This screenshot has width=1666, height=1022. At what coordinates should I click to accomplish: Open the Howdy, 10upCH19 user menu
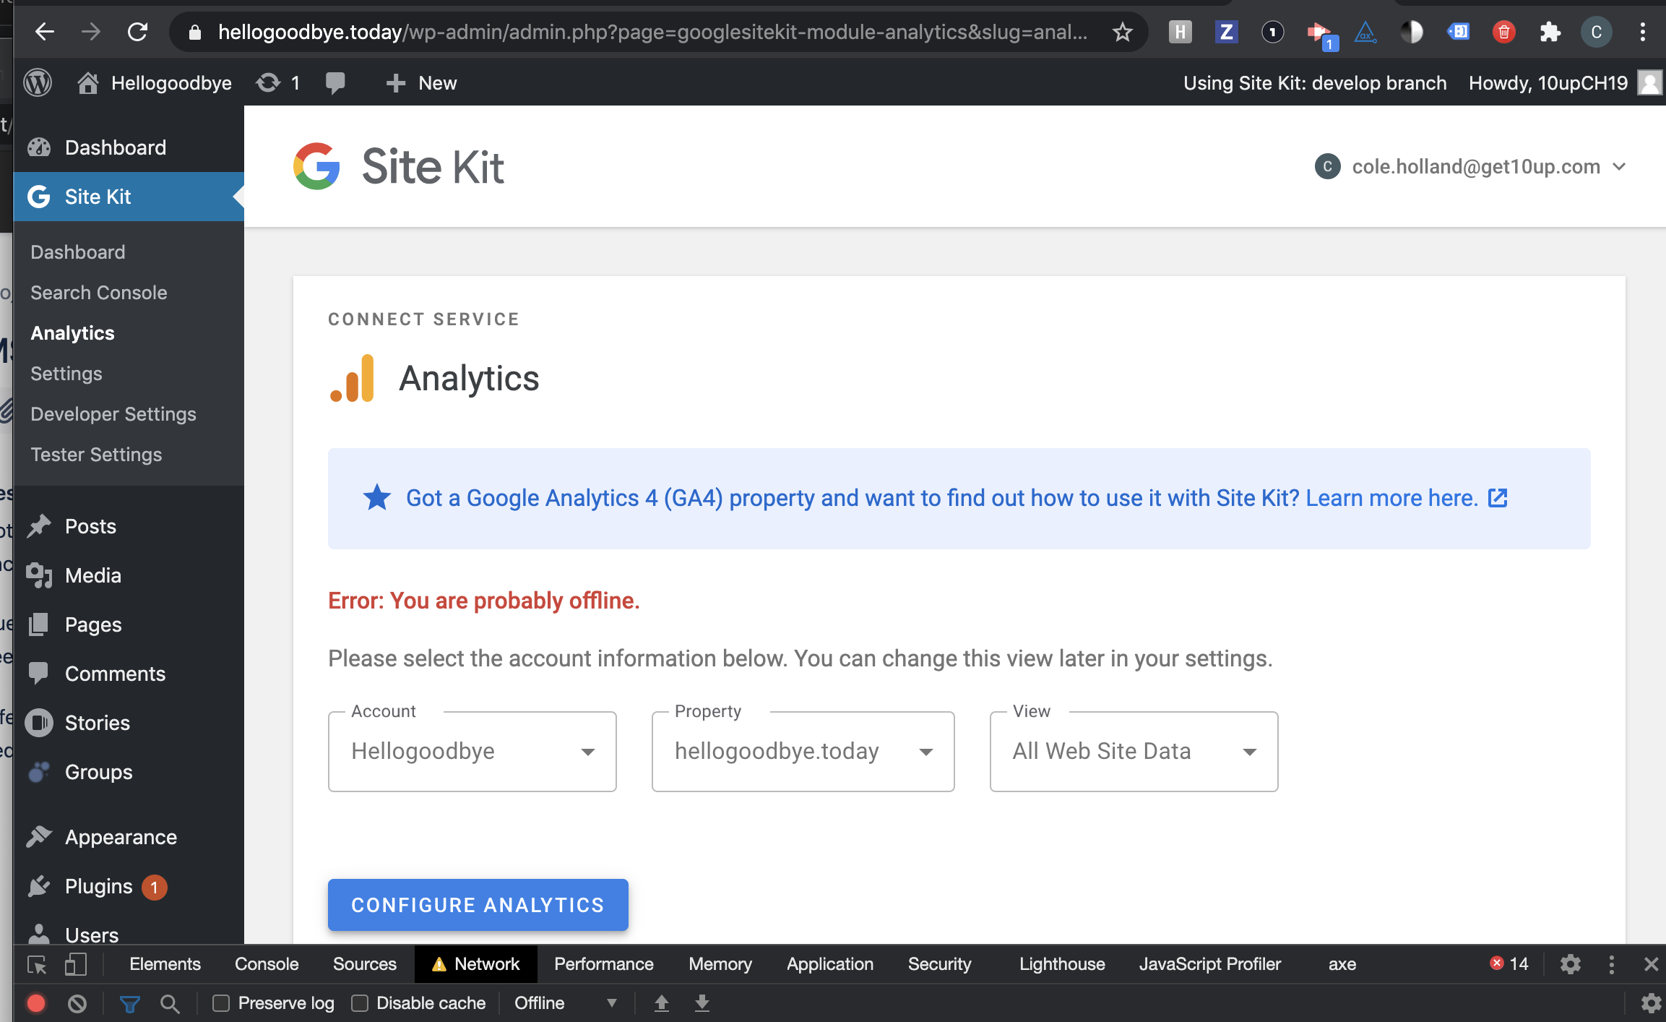click(1565, 82)
